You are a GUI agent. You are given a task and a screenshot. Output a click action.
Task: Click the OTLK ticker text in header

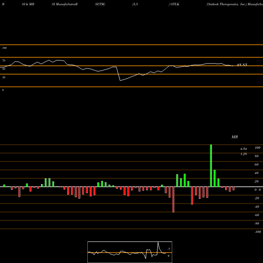[x=175, y=4]
